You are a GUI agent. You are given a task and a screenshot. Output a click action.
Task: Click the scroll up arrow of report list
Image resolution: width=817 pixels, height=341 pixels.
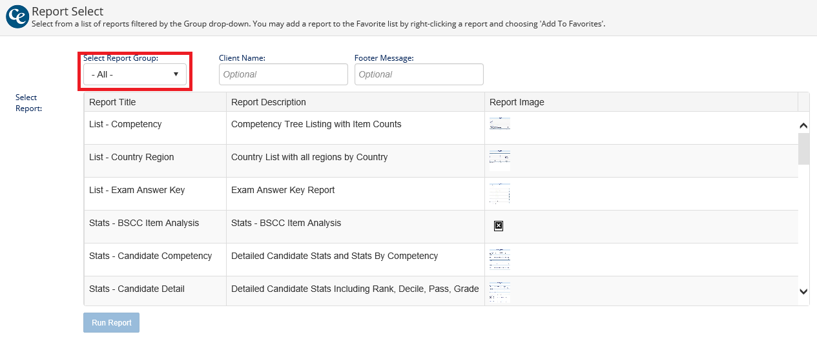pyautogui.click(x=803, y=126)
